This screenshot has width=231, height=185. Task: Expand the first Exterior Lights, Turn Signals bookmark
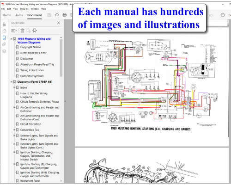point(14,136)
